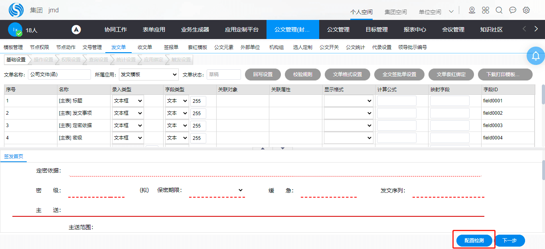Open 录入类型 dropdown for 标题 row
Viewport: 545px width, 249px height.
(x=128, y=101)
